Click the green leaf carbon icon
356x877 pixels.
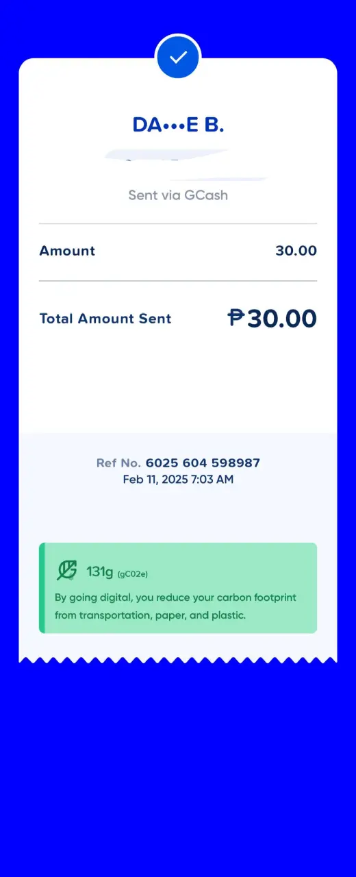pyautogui.click(x=66, y=571)
